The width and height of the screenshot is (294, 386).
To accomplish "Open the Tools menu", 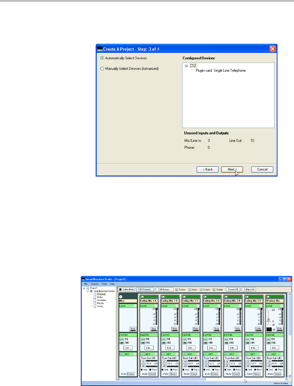I will pos(104,284).
